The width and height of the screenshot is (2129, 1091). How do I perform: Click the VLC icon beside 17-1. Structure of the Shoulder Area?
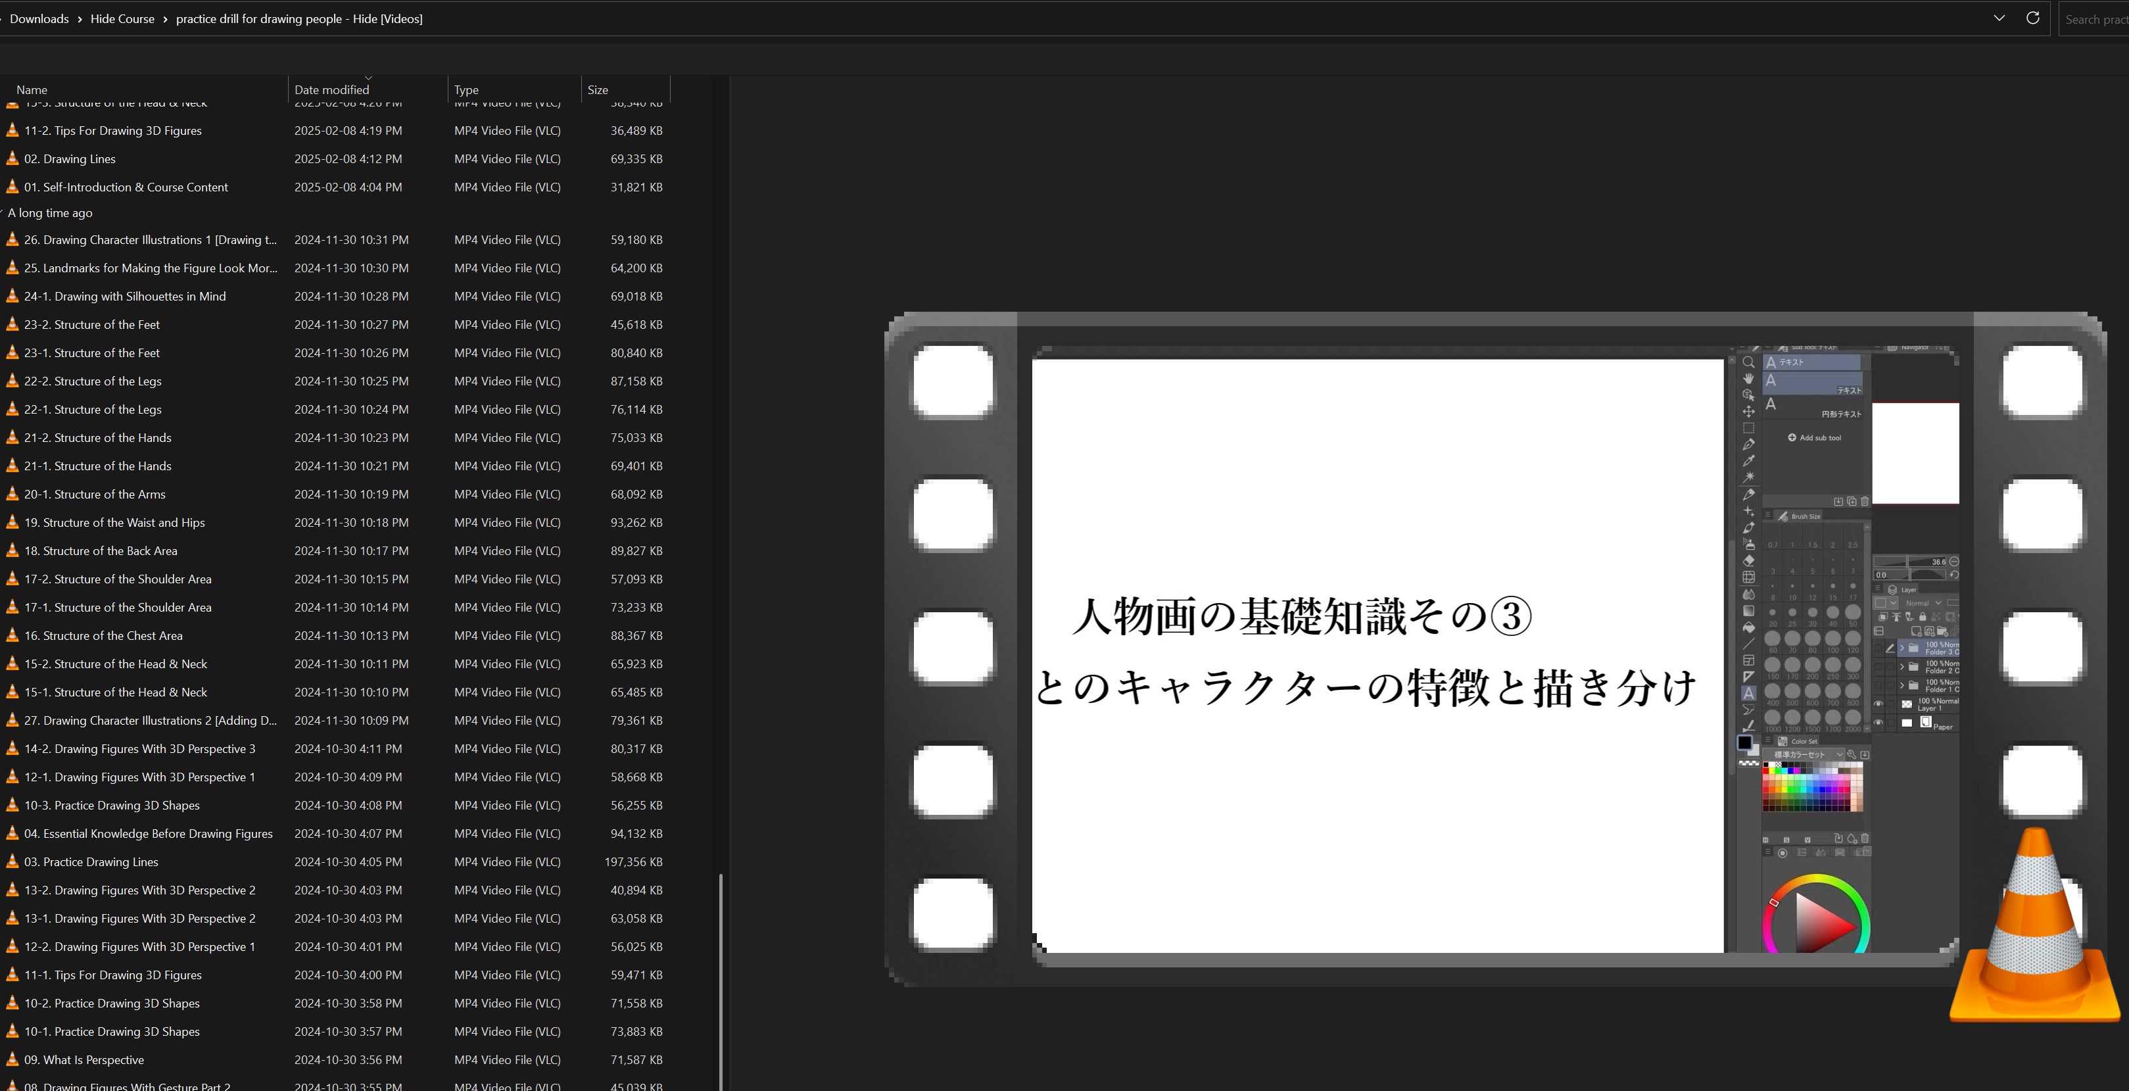point(12,606)
